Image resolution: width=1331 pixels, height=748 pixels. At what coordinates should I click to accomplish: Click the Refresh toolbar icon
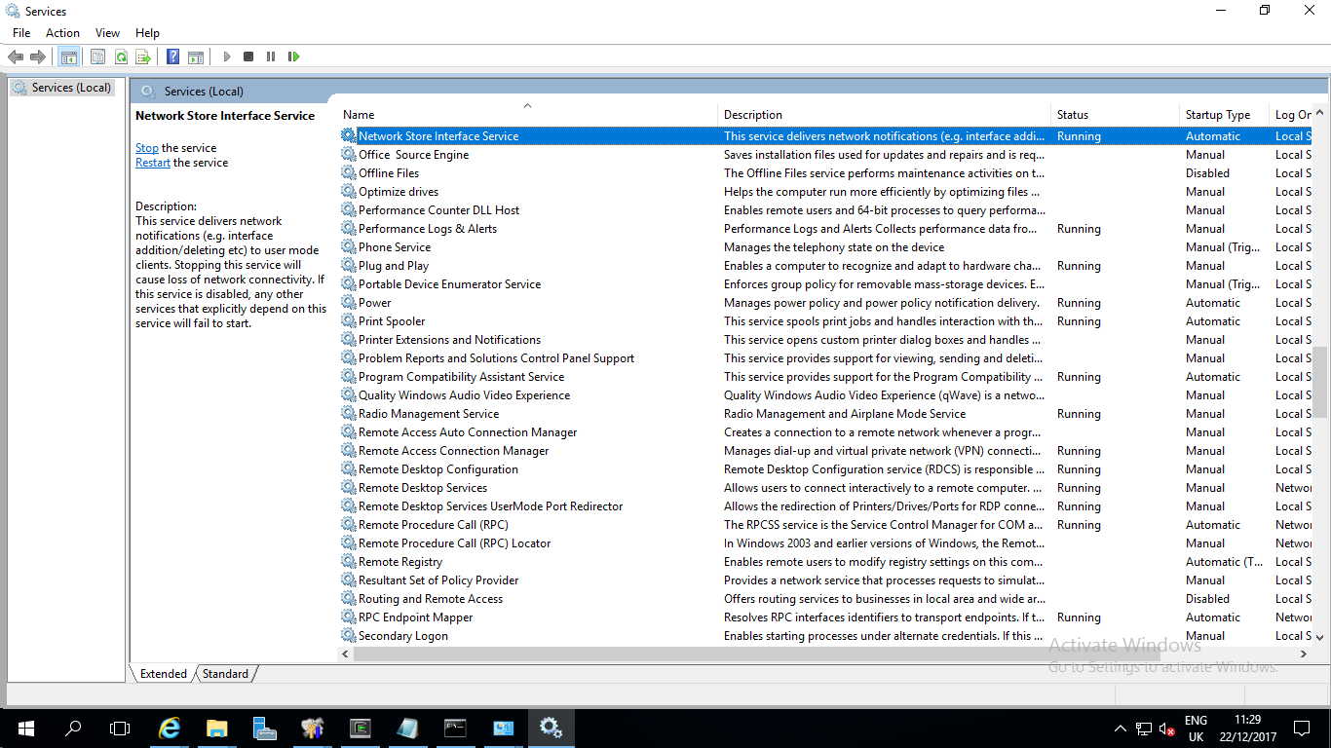[121, 57]
